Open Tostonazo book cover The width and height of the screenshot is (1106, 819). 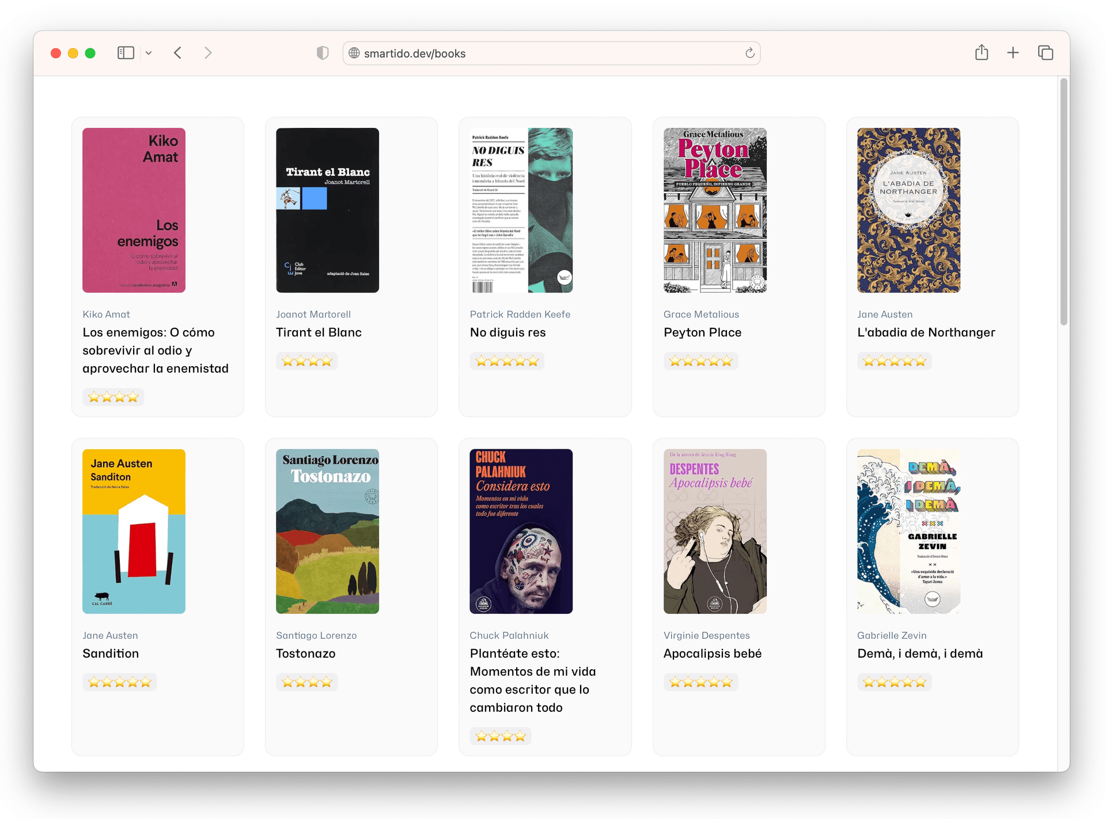(327, 531)
